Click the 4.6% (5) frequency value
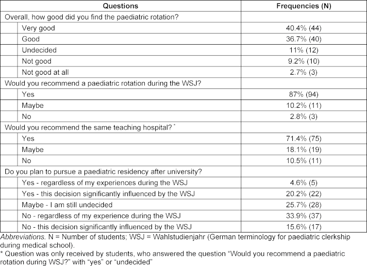 pos(304,183)
